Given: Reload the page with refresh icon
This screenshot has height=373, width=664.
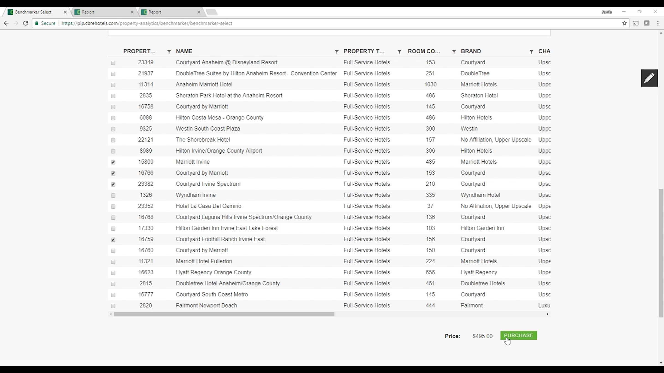Looking at the screenshot, I should tap(25, 23).
